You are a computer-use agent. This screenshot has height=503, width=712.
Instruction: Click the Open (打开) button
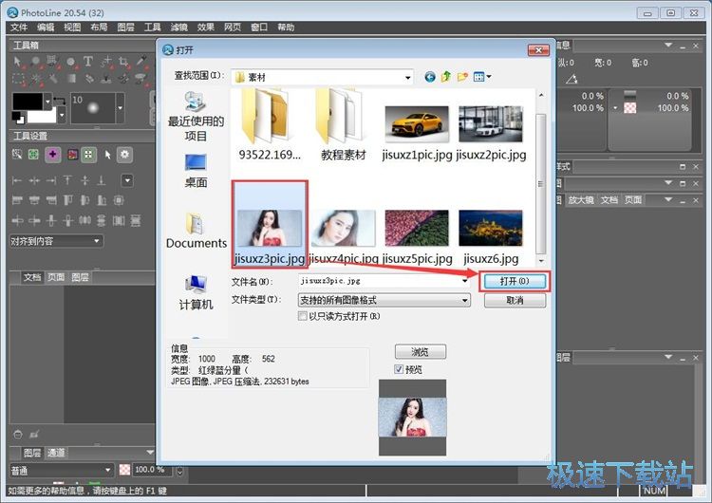pos(515,281)
